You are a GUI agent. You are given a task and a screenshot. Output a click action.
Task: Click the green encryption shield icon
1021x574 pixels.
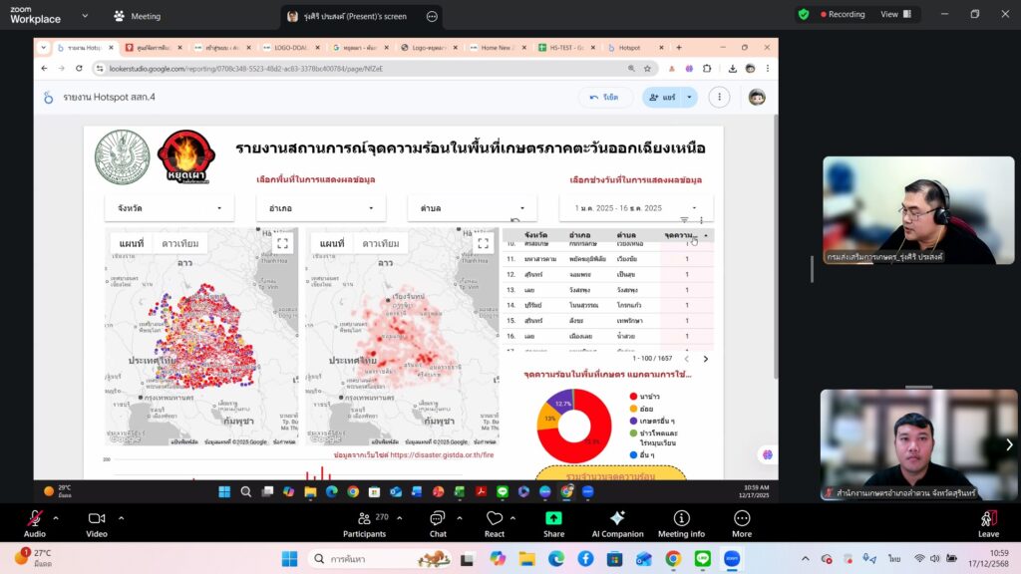coord(804,15)
